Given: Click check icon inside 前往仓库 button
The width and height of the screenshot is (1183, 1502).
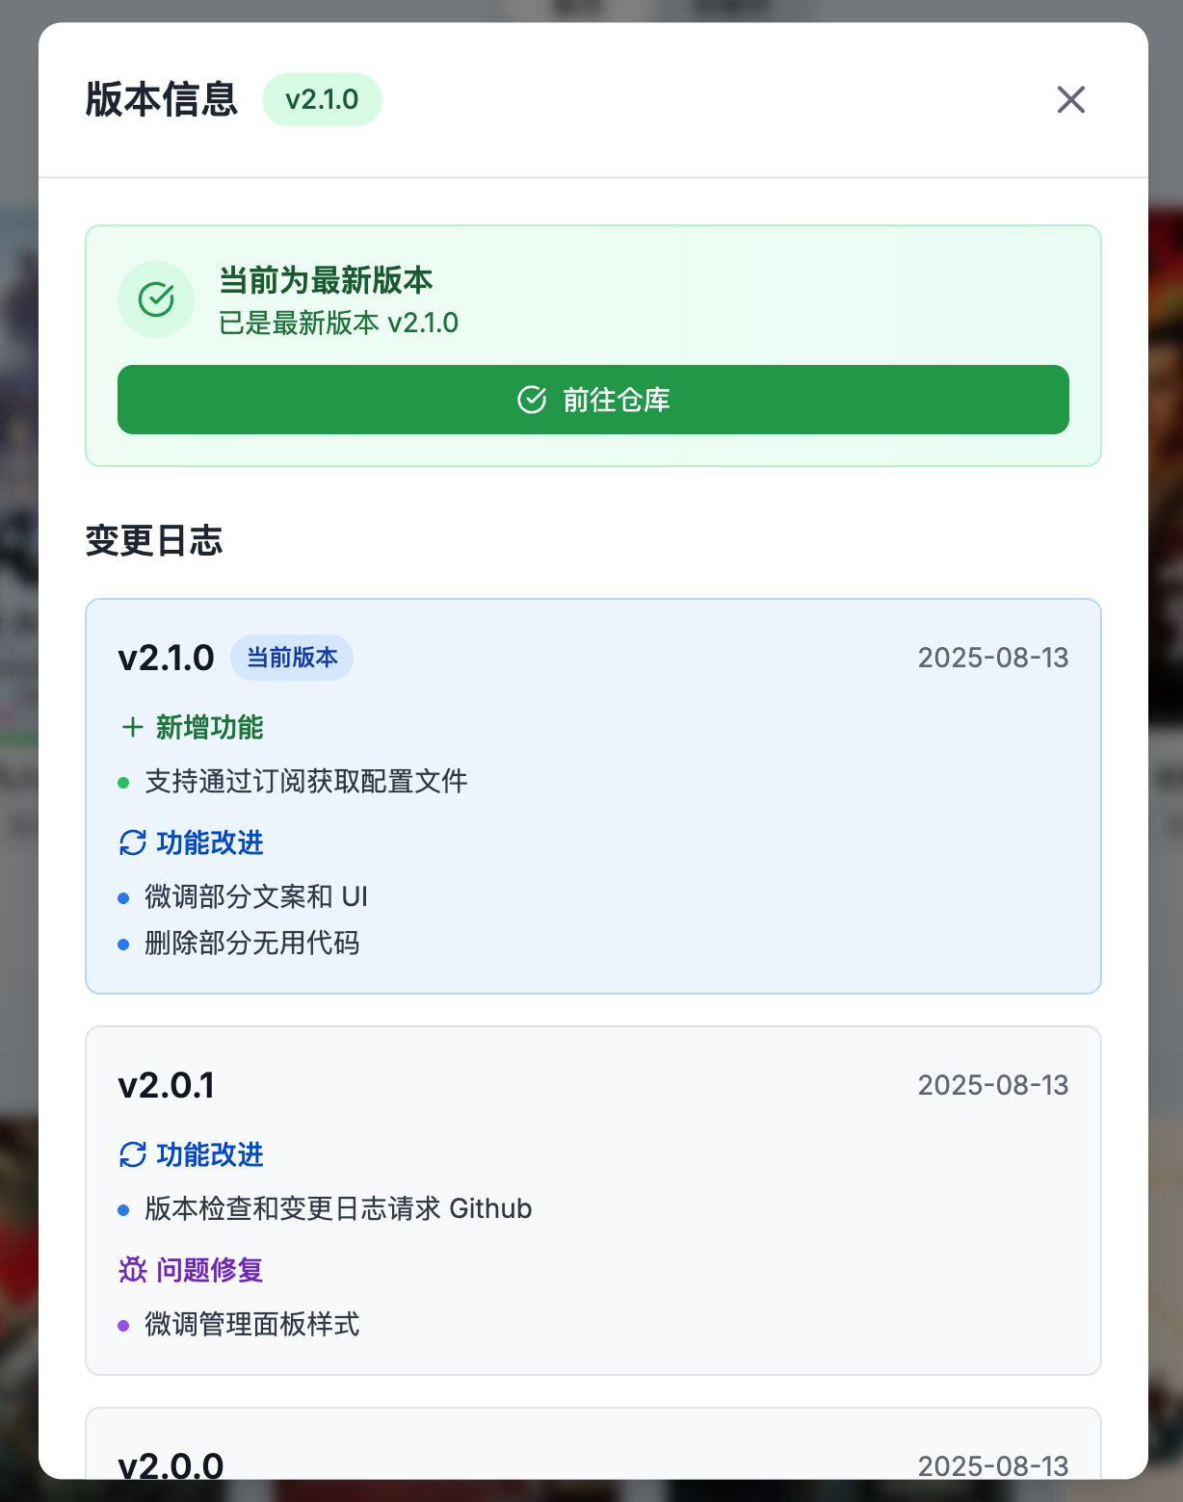Looking at the screenshot, I should tap(532, 400).
